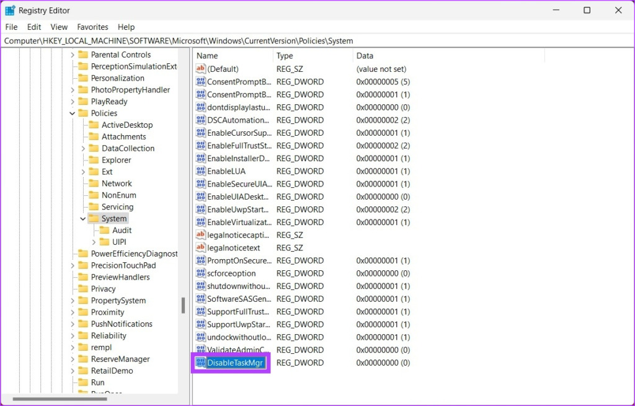
Task: Click the folder icon of the Audit key
Action: tap(104, 231)
